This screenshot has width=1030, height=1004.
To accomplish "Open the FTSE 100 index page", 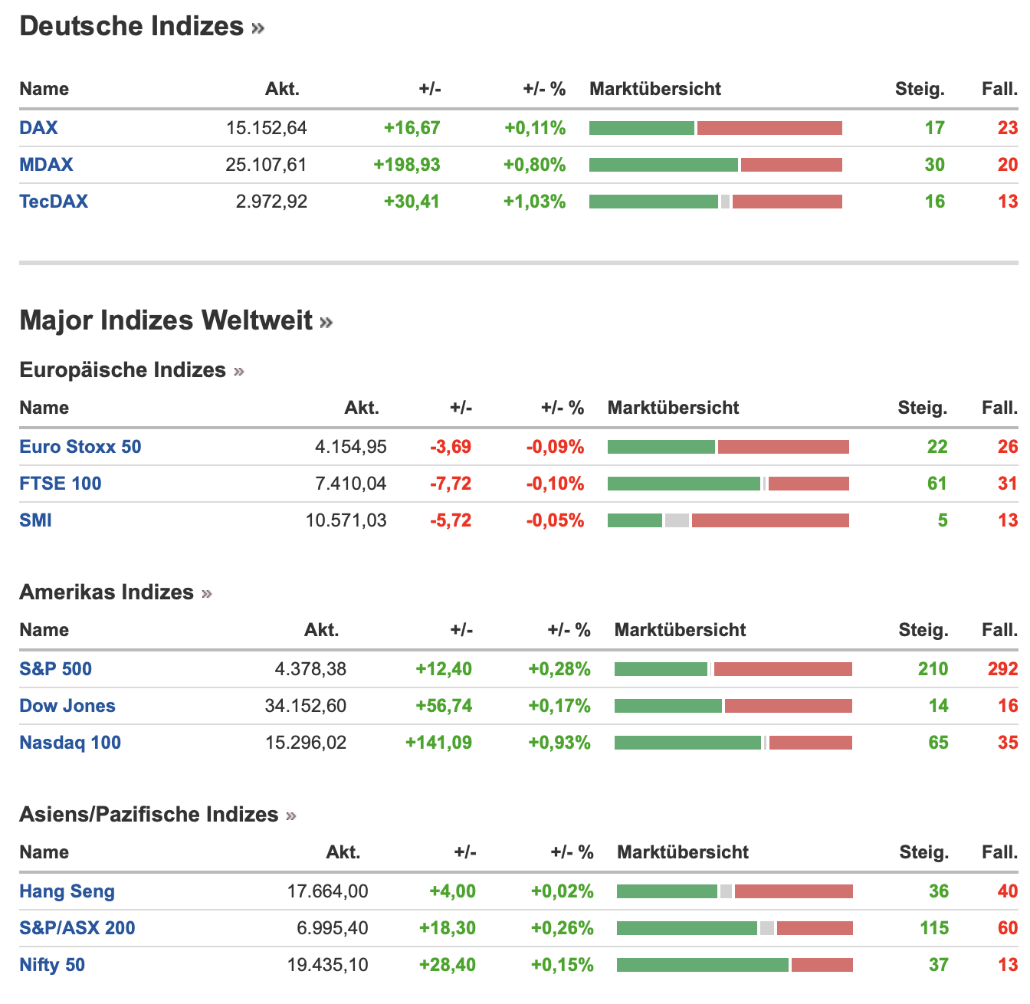I will point(61,484).
